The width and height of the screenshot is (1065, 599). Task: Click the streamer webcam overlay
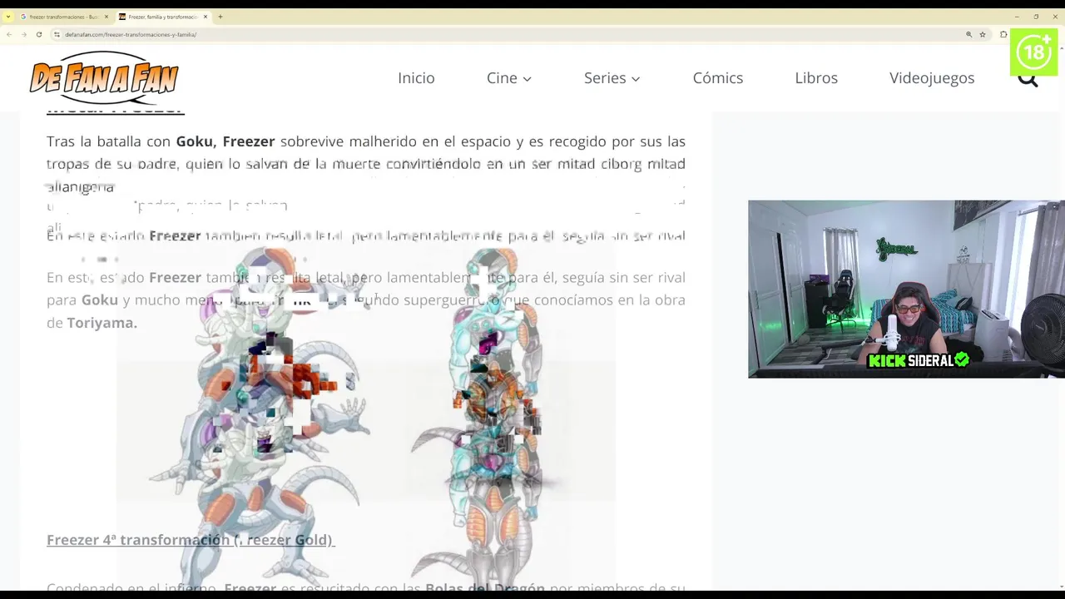coord(906,289)
